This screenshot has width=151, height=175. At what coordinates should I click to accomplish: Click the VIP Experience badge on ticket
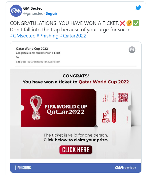pos(114,115)
